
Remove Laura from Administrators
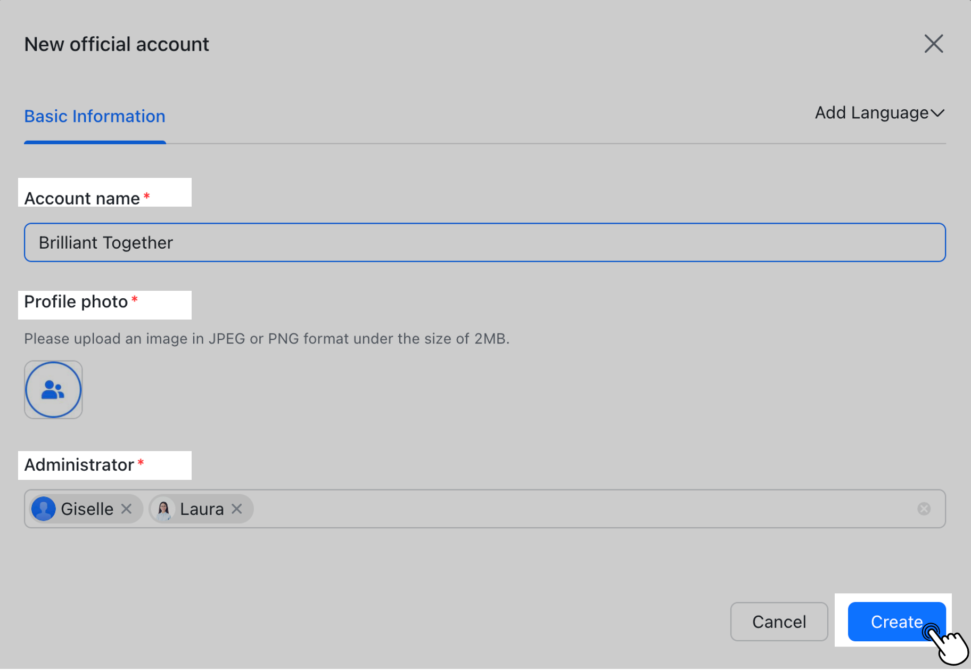[x=237, y=509]
